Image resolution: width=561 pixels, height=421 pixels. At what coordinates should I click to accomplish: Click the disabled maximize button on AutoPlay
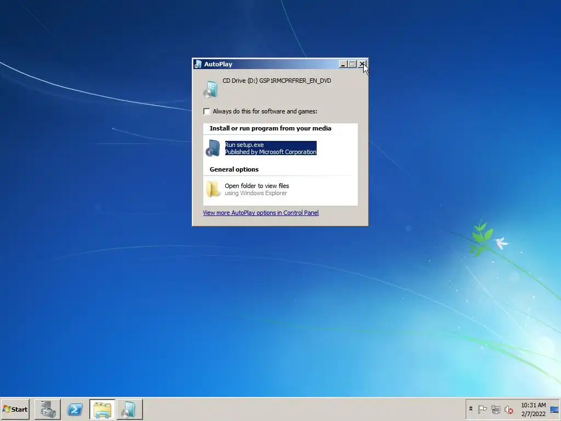(x=352, y=64)
